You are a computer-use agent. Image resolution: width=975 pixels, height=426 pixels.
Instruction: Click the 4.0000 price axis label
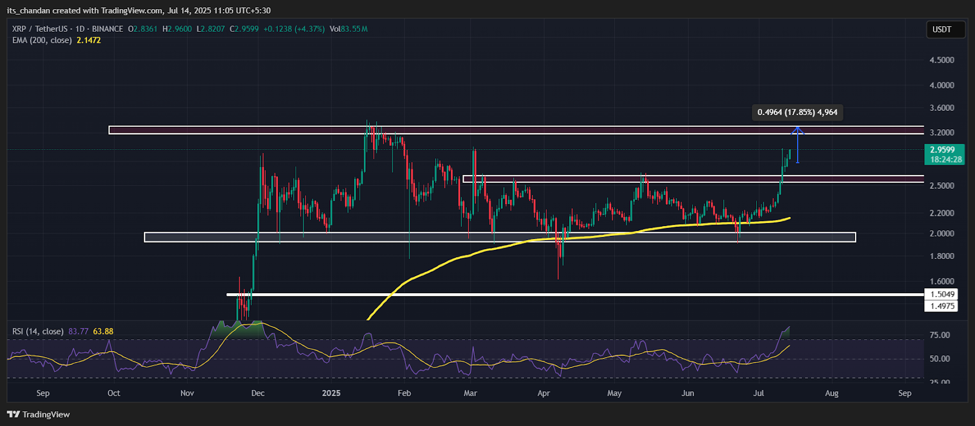click(942, 85)
